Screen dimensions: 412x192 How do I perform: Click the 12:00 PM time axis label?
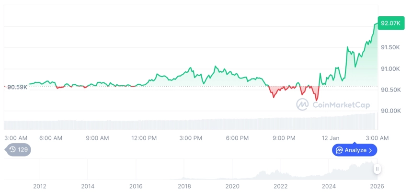(144, 138)
